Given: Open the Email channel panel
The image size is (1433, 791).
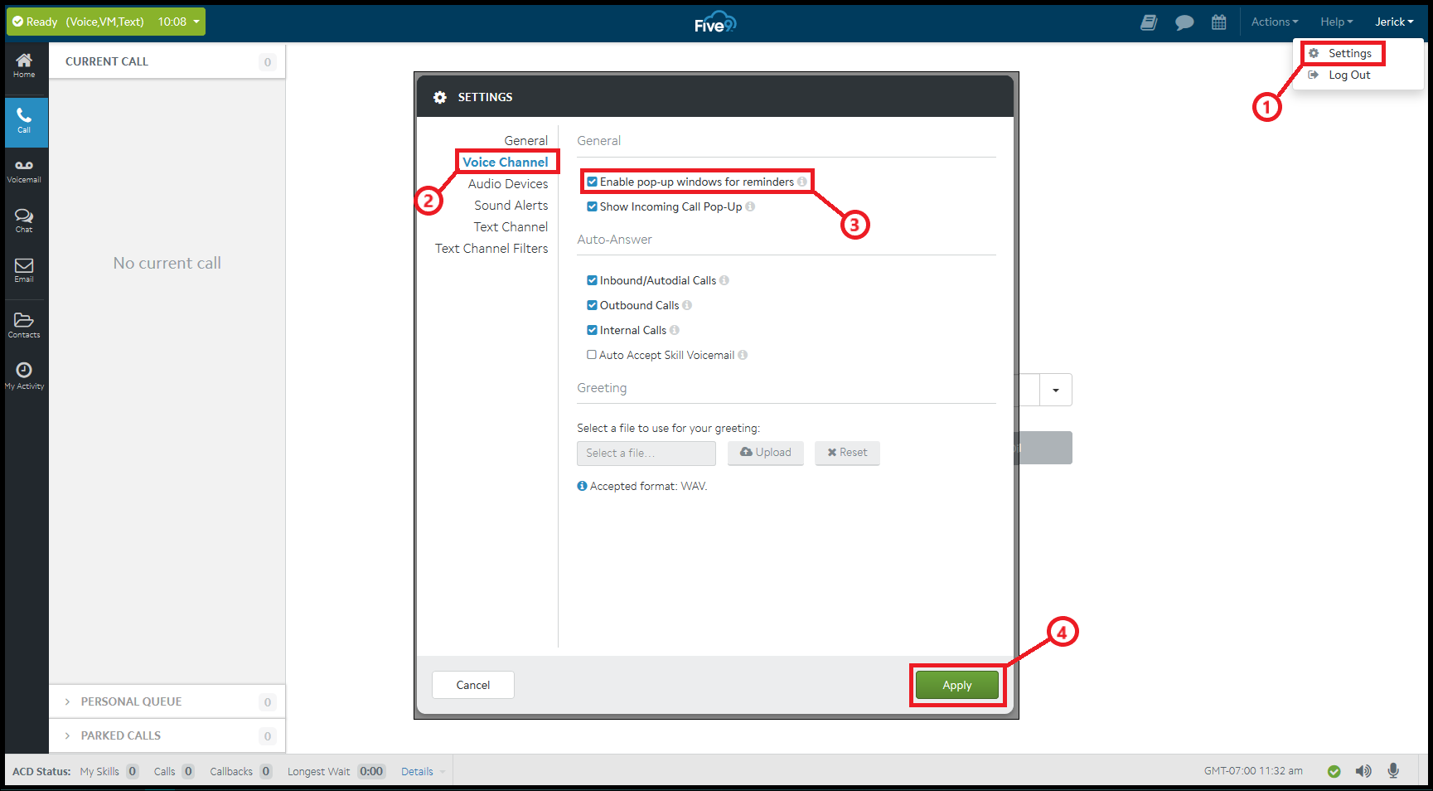Looking at the screenshot, I should point(24,269).
